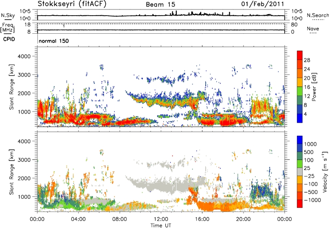Pick the light green segment of Power color bar
Image resolution: width=329 pixels, height=228 pixels.
point(300,91)
